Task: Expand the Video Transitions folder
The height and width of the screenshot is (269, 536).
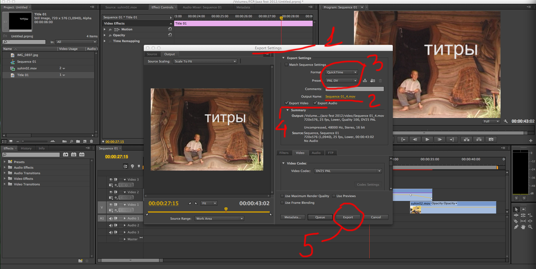Action: coord(4,184)
